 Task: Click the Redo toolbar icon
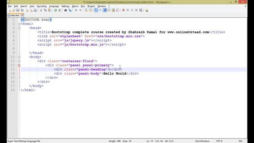(x=60, y=10)
